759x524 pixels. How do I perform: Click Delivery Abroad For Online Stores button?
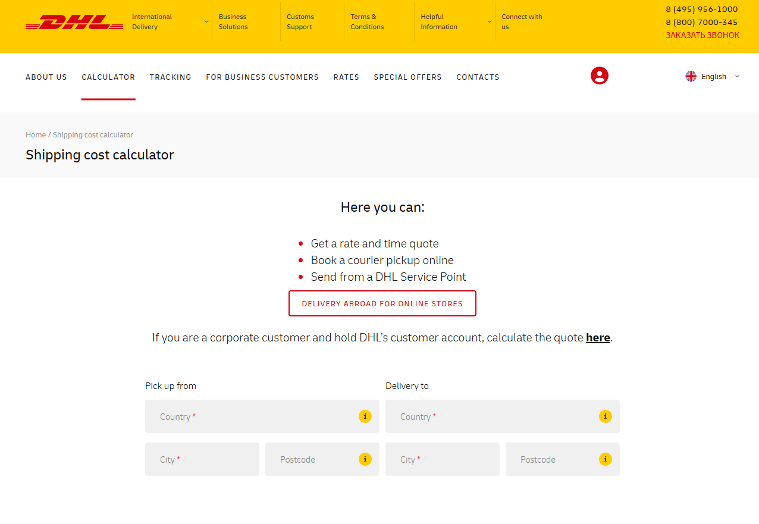coord(382,303)
